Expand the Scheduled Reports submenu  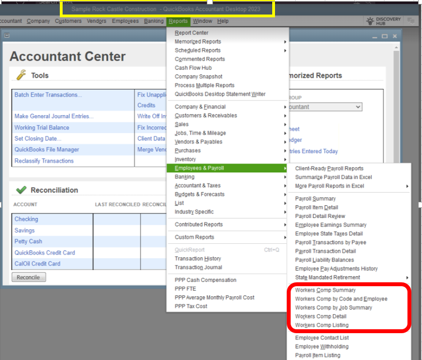click(x=285, y=50)
